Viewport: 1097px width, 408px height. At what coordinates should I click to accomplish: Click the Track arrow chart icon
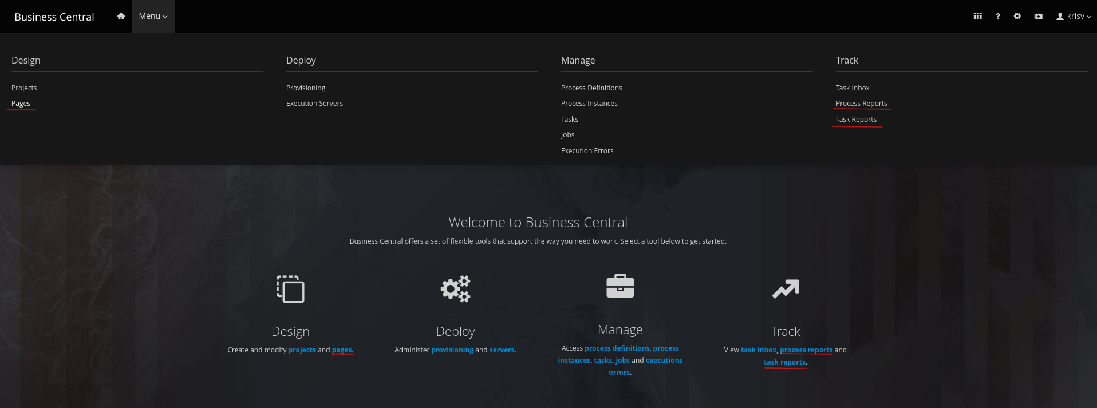[785, 289]
